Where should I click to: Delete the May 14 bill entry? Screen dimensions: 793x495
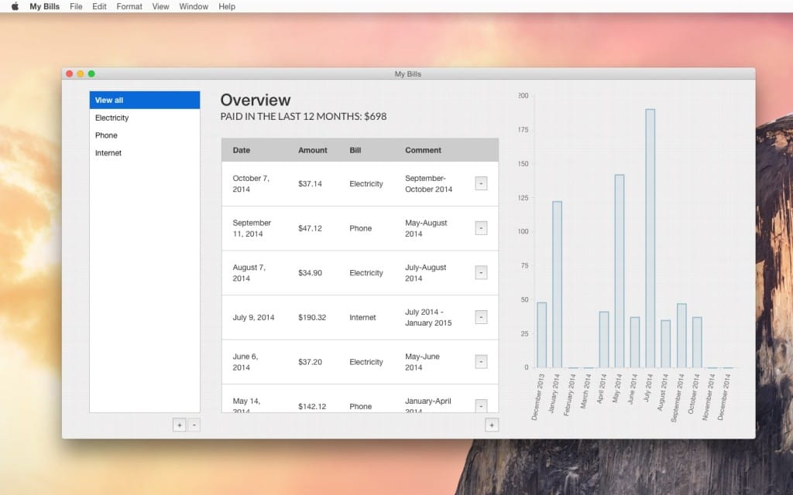click(481, 405)
